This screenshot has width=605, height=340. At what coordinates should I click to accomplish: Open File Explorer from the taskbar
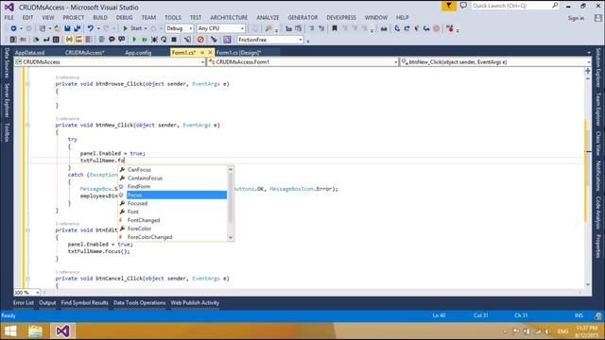pyautogui.click(x=35, y=331)
